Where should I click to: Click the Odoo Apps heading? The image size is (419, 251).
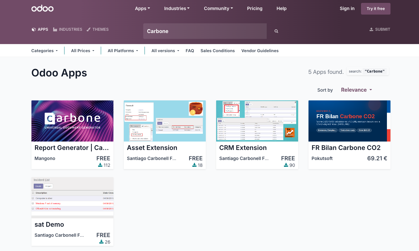[59, 73]
